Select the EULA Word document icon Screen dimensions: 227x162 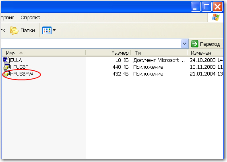(x=6, y=60)
